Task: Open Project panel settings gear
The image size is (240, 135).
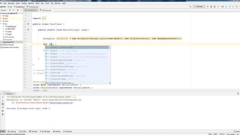Action: 18,10
